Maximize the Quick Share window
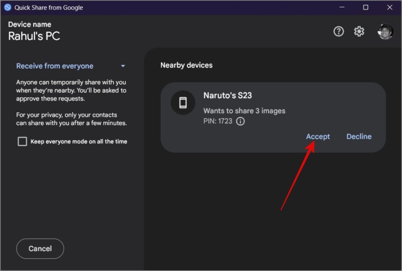Image resolution: width=402 pixels, height=271 pixels. [x=365, y=7]
